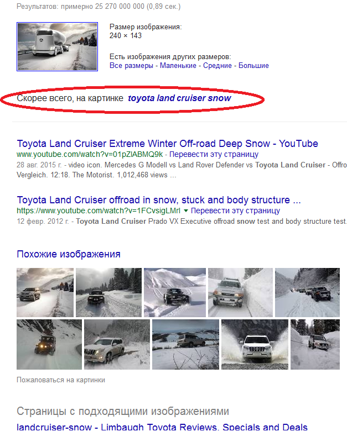Viewport: 347px width, 442px height.
Task: Open 'Похожие изображения' similar images heading
Action: pyautogui.click(x=69, y=254)
